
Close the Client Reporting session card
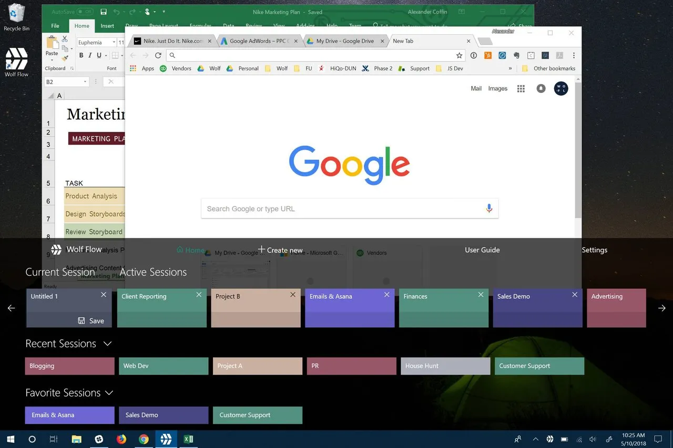point(199,295)
